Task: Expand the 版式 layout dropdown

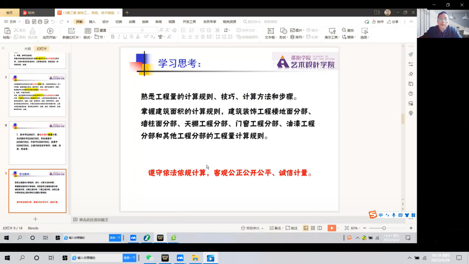Action: [x=88, y=37]
